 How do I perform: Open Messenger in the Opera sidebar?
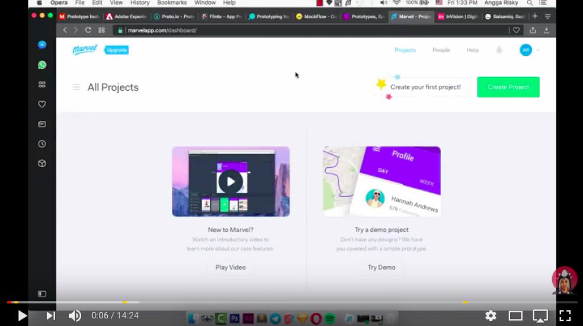(42, 45)
